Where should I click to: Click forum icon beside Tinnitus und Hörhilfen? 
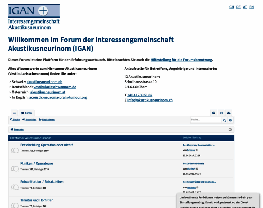click(15, 205)
